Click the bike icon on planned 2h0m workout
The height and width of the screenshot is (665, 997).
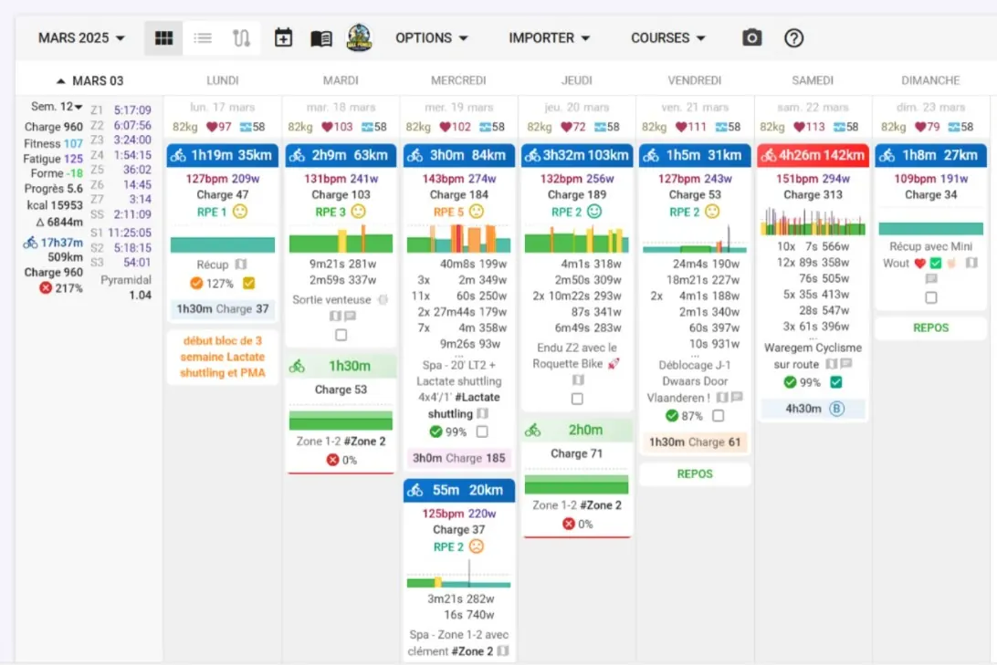[532, 430]
